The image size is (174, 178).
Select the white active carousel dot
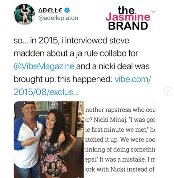tap(79, 177)
